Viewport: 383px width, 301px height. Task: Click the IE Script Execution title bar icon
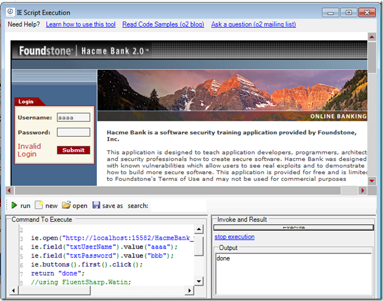pos(11,12)
